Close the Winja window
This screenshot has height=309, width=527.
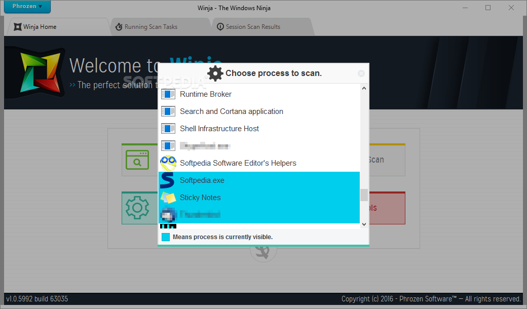pos(511,8)
